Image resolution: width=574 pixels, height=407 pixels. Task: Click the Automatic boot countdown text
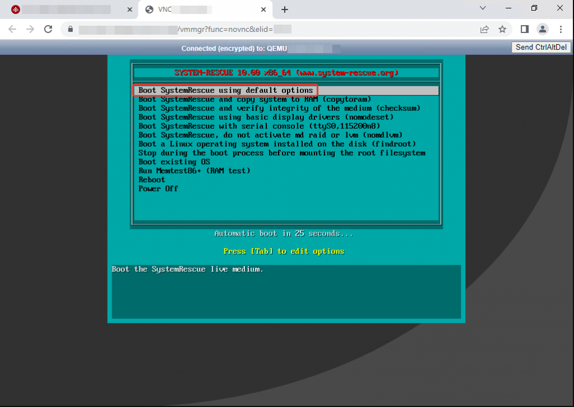pos(284,233)
